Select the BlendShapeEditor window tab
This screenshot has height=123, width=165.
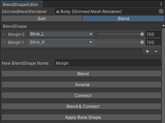tap(22, 5)
